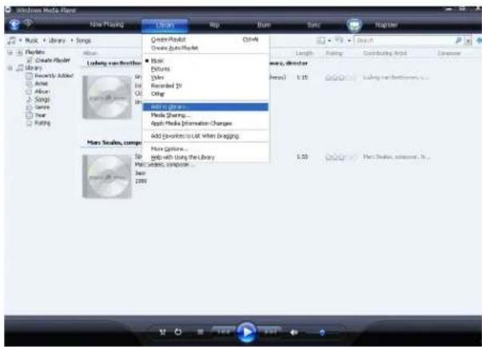The width and height of the screenshot is (482, 347).
Task: Click the Back navigation arrow button
Action: (14, 24)
